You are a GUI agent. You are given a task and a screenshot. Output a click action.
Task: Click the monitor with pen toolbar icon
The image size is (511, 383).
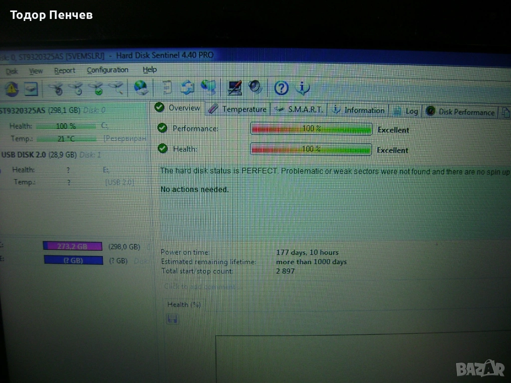pyautogui.click(x=235, y=88)
